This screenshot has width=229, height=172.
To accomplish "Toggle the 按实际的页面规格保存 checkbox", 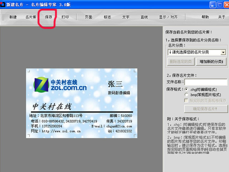I will click(x=186, y=100).
